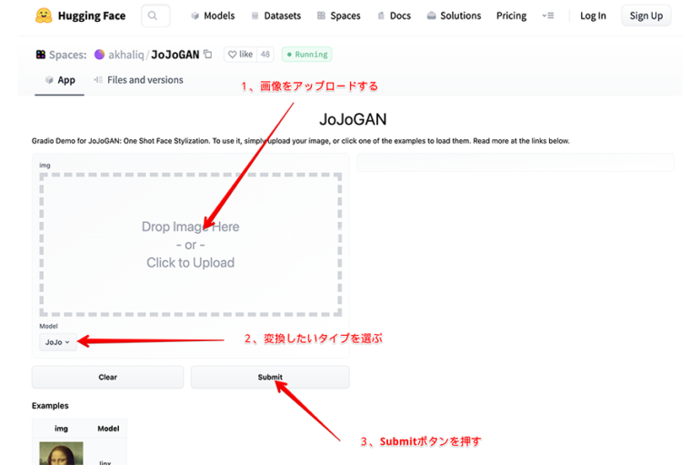Open the Datasets page

(276, 15)
